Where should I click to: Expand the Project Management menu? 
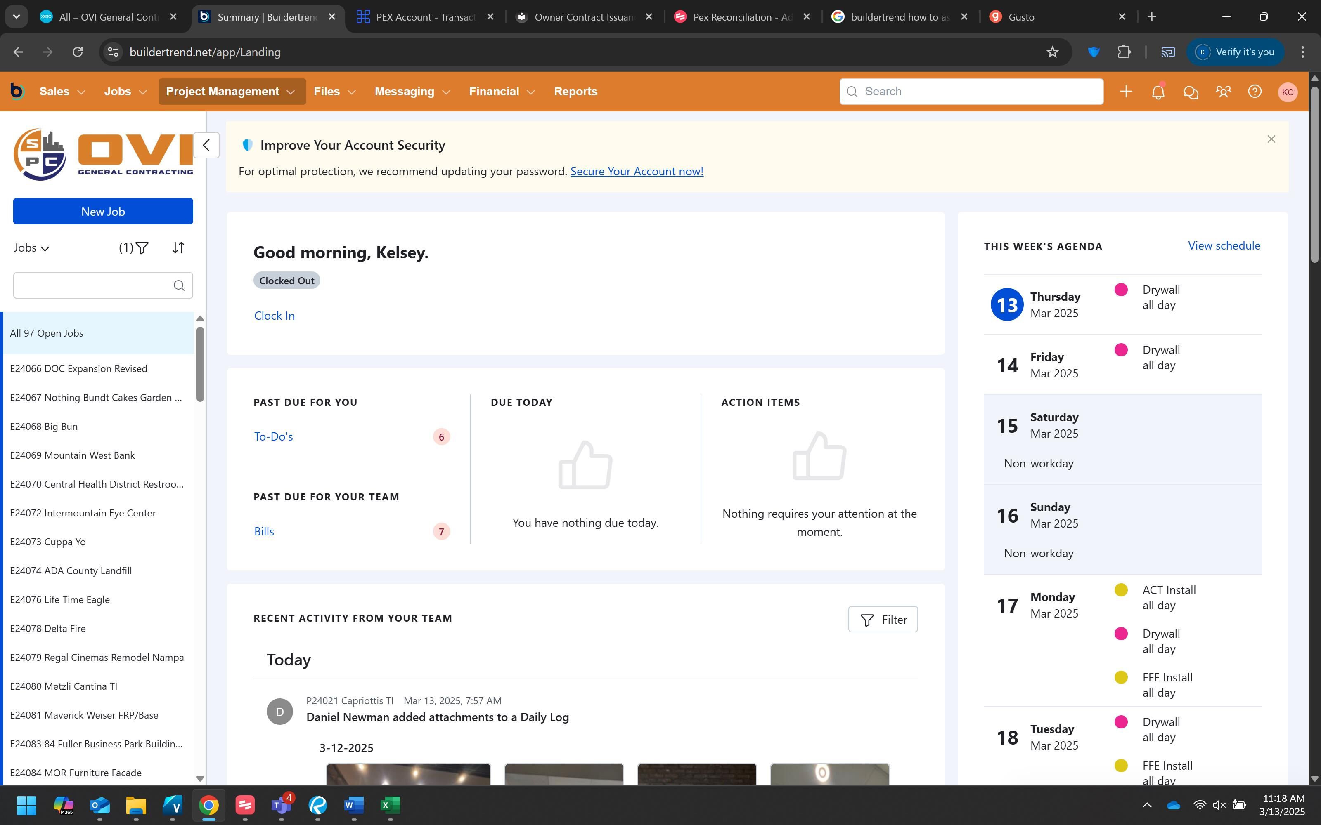[231, 92]
